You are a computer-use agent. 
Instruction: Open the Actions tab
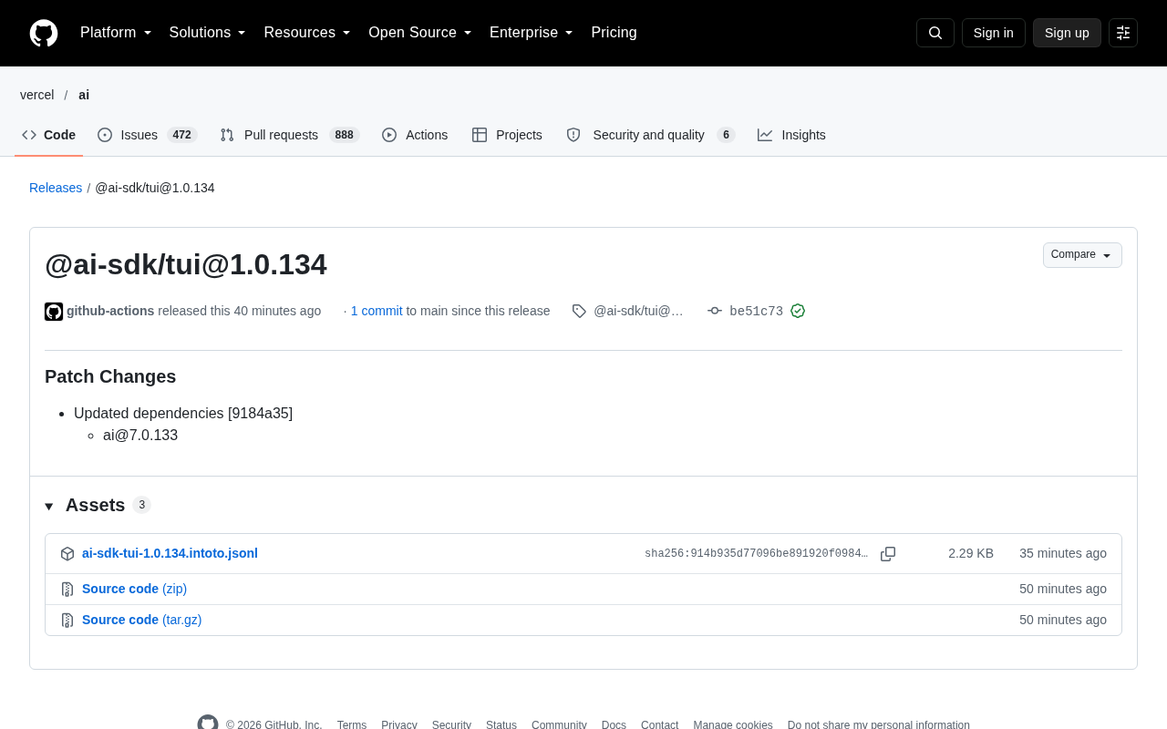[x=415, y=135]
